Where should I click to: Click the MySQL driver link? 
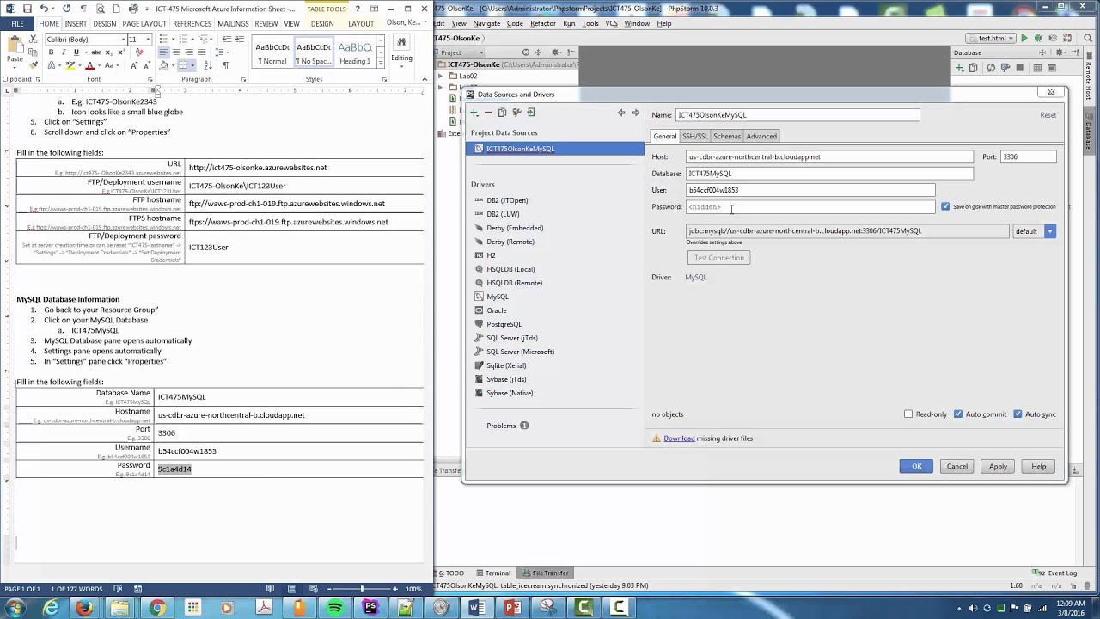click(695, 277)
